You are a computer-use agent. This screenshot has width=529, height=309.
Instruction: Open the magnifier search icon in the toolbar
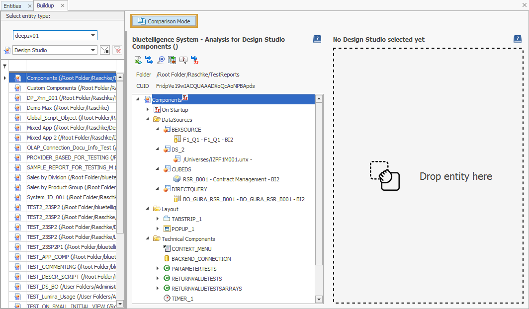pos(160,60)
